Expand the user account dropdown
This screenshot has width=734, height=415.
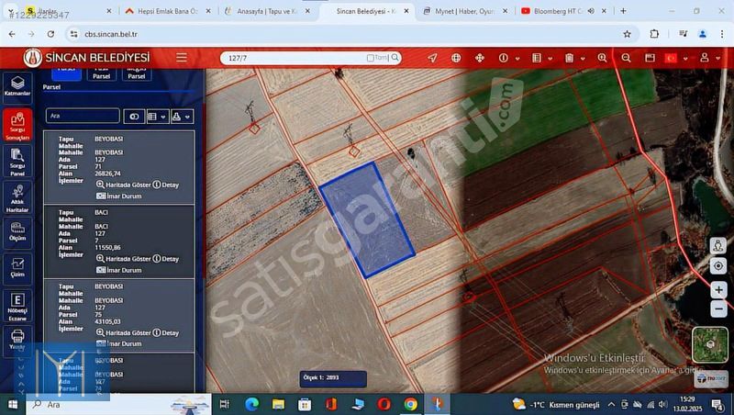pos(706,58)
